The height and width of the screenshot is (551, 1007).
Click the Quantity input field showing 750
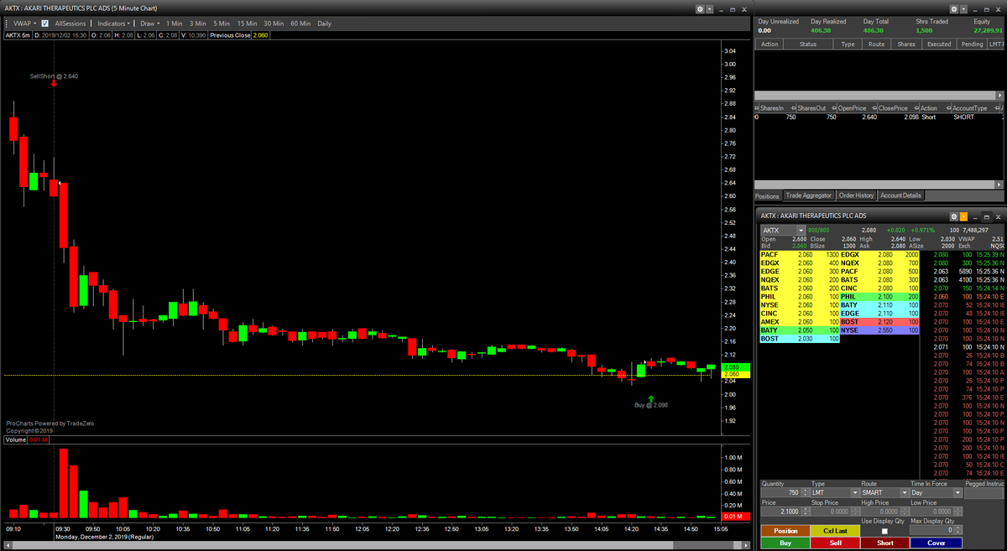click(780, 493)
